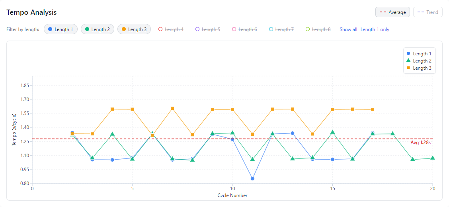Image resolution: width=449 pixels, height=207 pixels.
Task: Toggle the Length 1 filter chip
Action: tap(61, 29)
